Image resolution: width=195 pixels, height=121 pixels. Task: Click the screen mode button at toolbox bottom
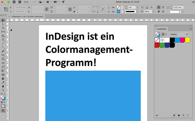pos(3,111)
